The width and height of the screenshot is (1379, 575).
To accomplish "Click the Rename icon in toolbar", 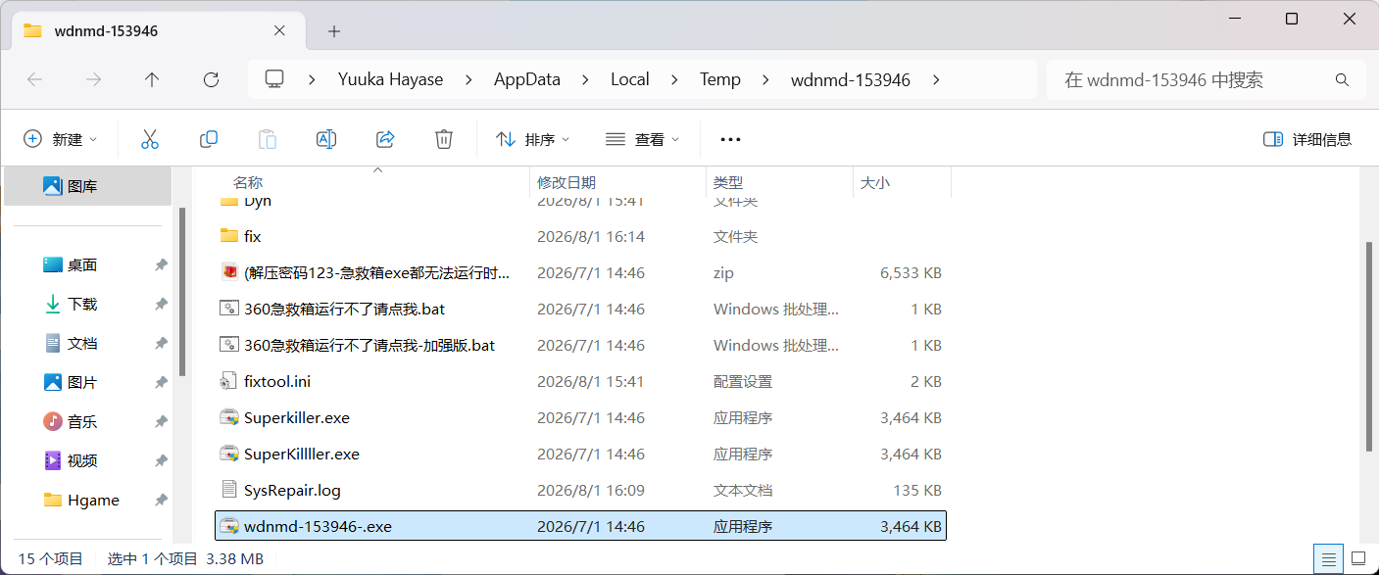I will pyautogui.click(x=326, y=139).
